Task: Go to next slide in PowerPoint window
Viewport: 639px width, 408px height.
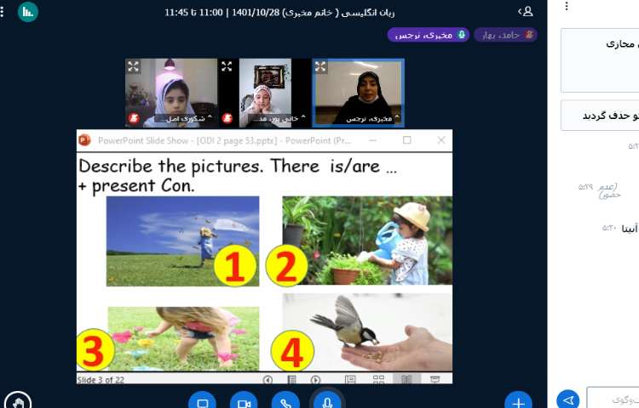Action: point(315,380)
